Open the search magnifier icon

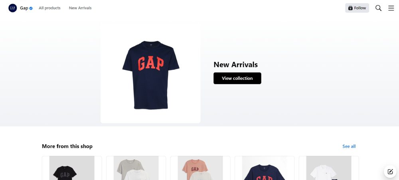point(378,8)
